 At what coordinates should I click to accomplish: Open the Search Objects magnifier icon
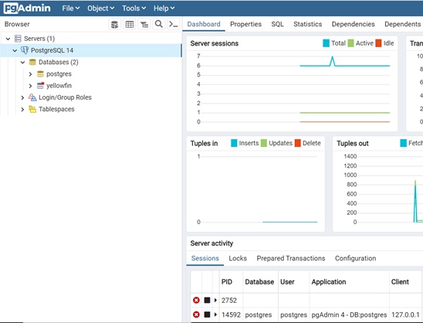(159, 24)
